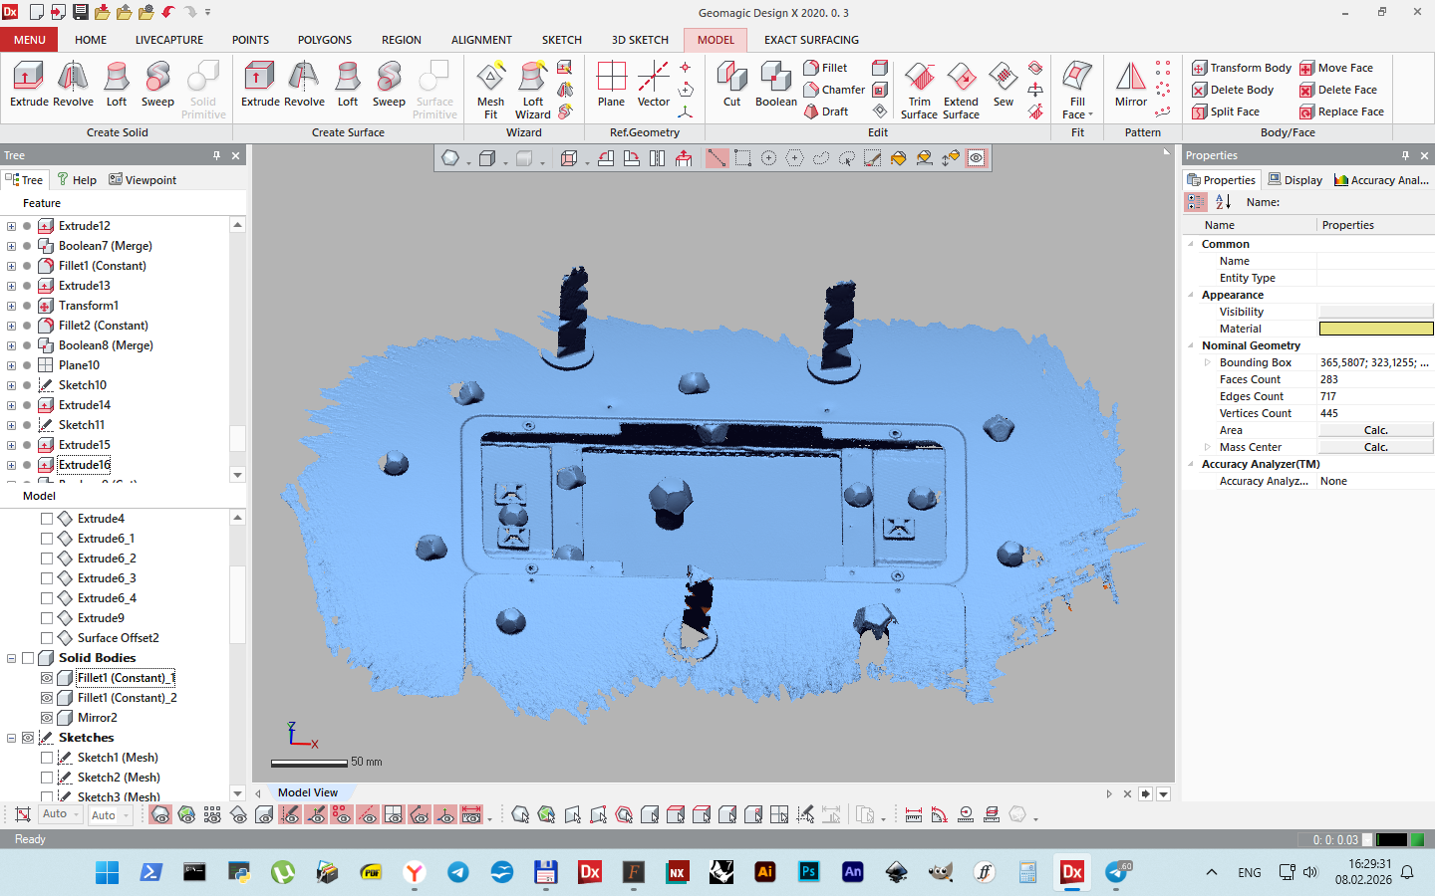Click Extrude in Create Solid group

[29, 84]
